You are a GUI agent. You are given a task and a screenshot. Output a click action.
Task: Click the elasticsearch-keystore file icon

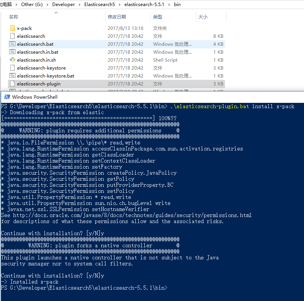pyautogui.click(x=12, y=68)
